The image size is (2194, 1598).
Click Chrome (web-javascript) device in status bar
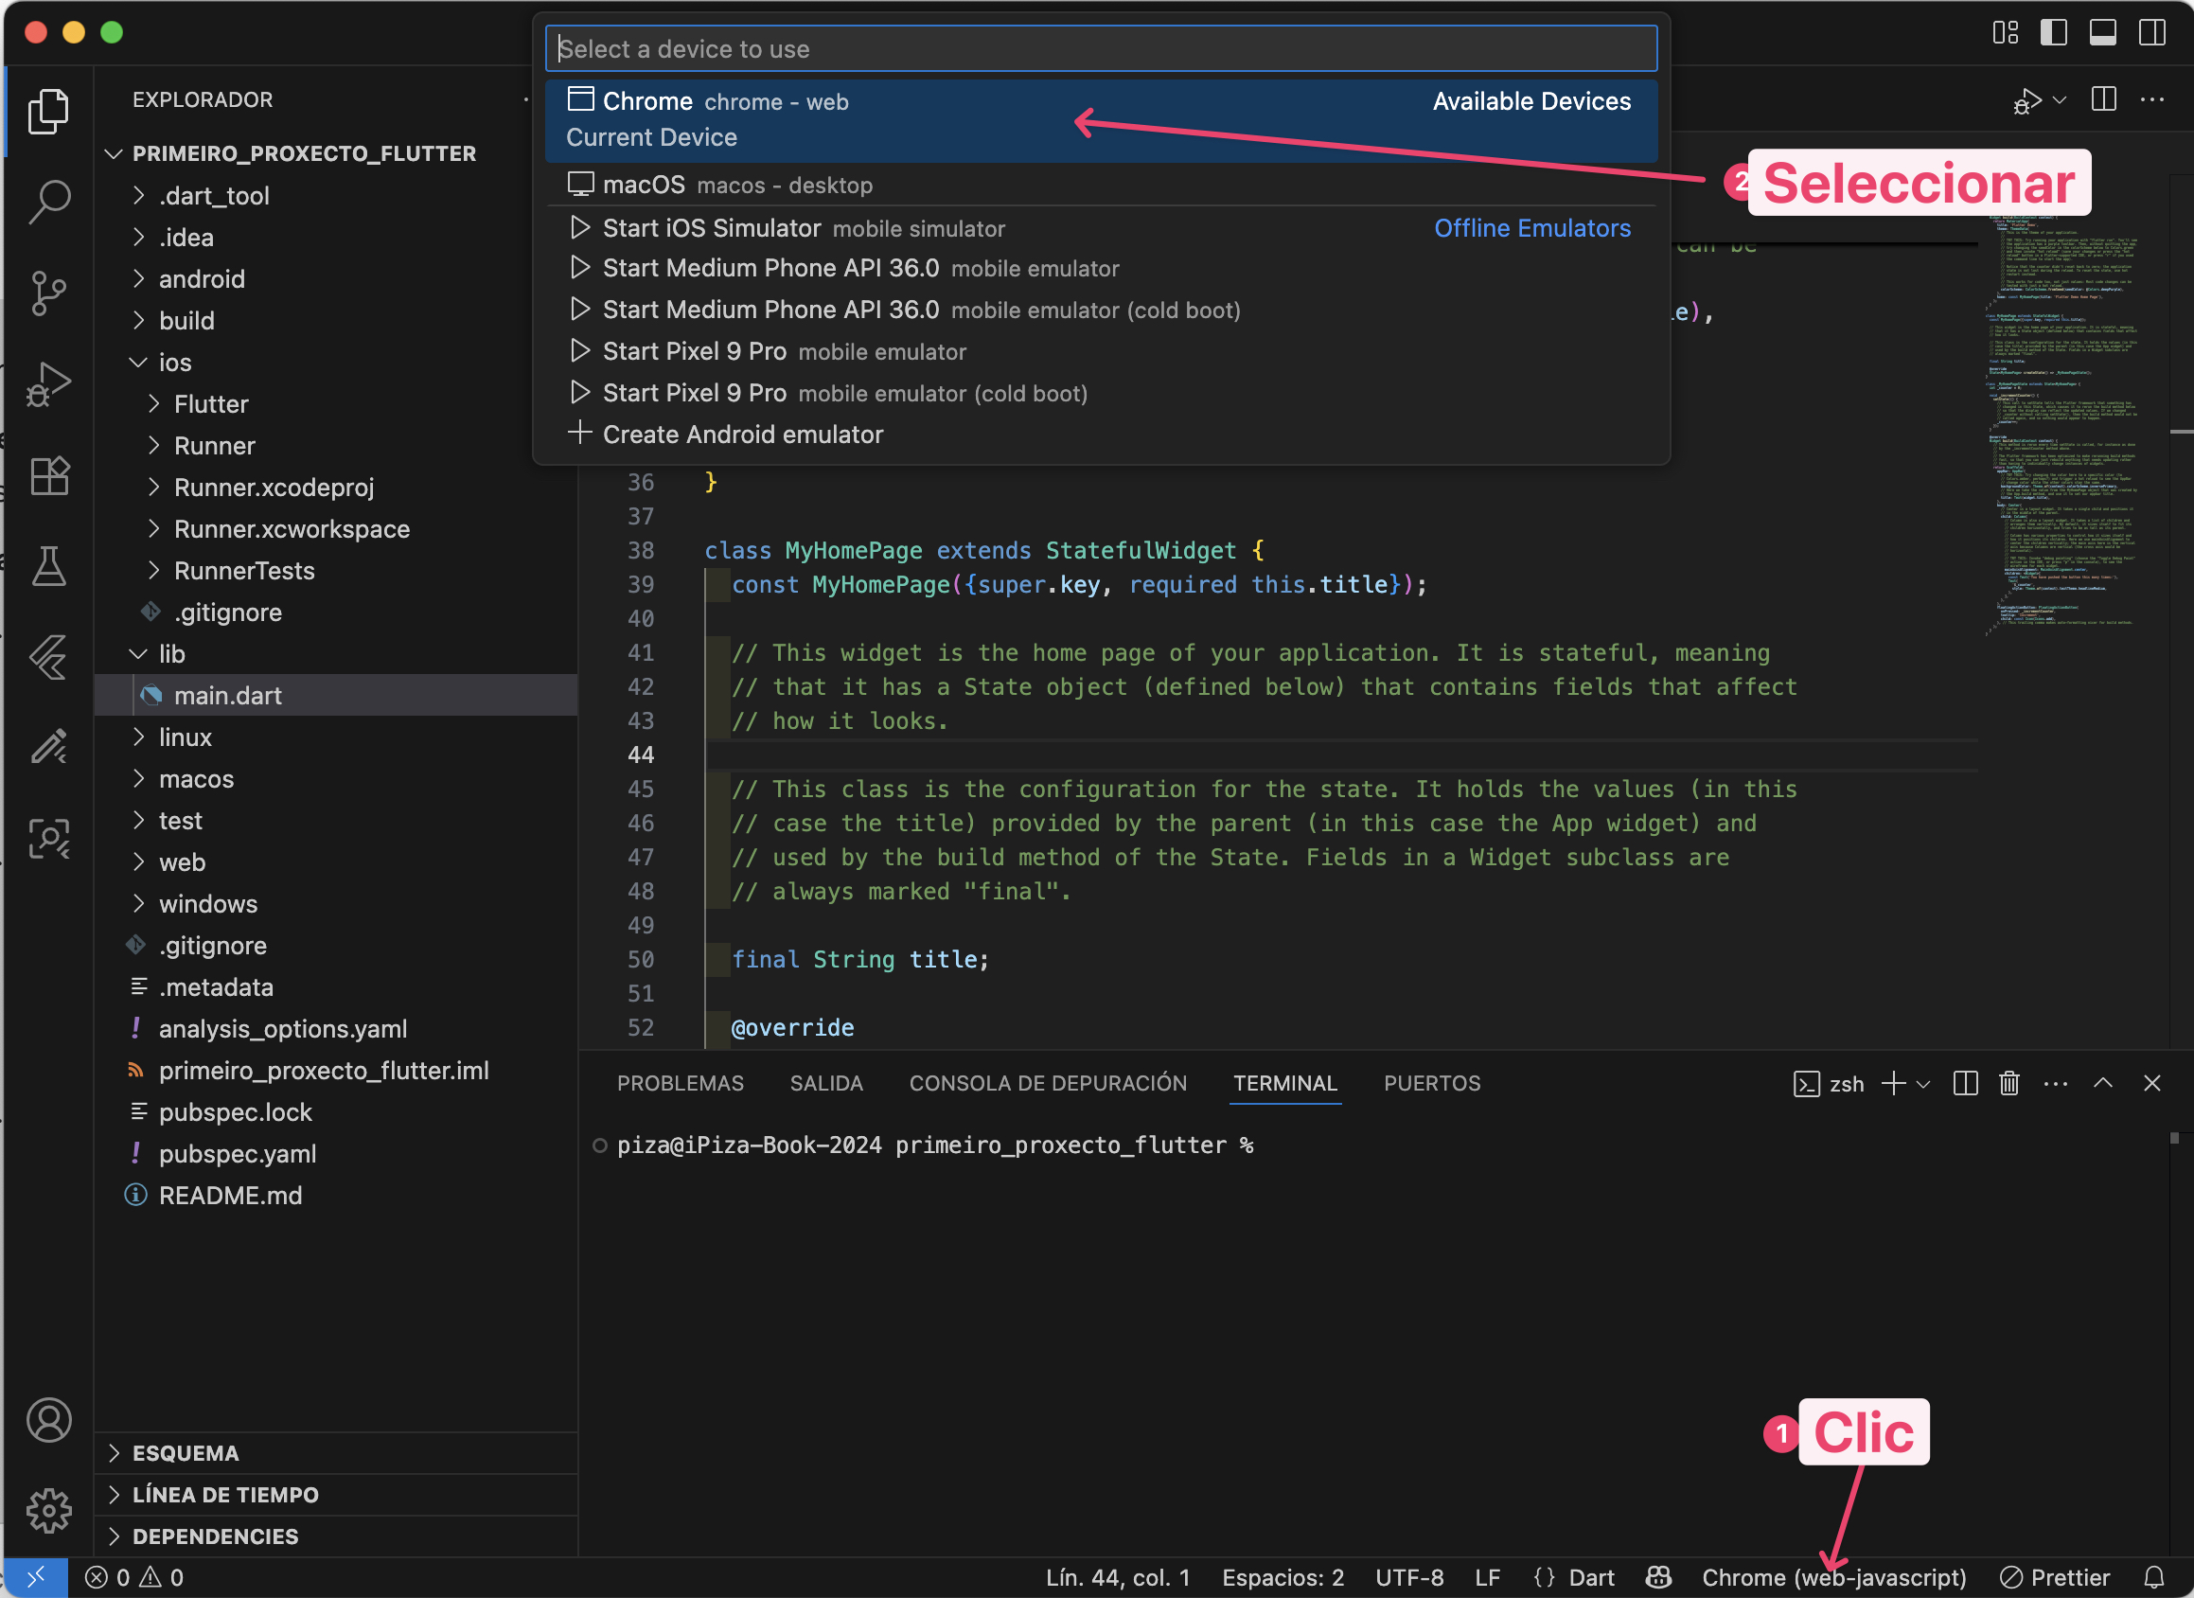click(x=1833, y=1578)
